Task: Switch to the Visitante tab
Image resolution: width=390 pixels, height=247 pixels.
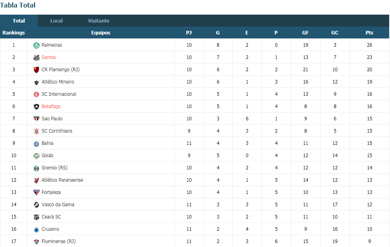Action: [x=99, y=21]
